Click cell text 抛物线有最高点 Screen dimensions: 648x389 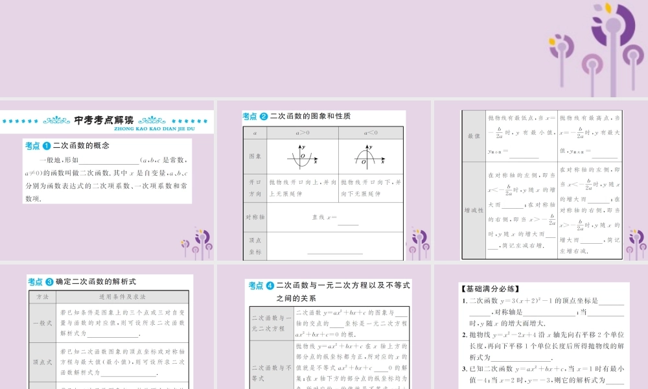590,136
